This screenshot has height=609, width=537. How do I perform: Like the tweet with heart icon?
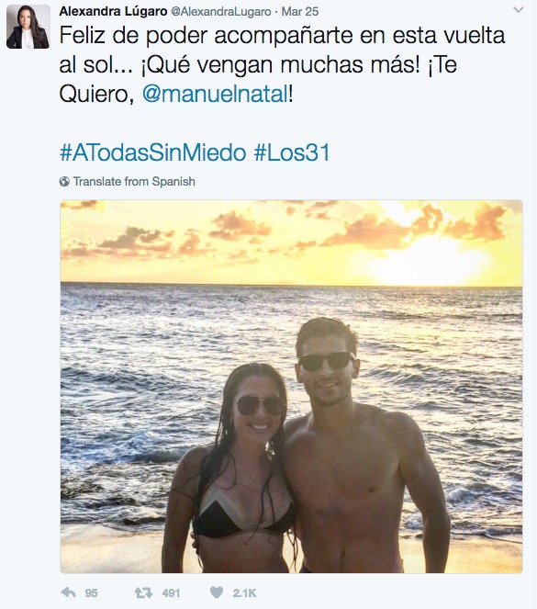pos(217,592)
